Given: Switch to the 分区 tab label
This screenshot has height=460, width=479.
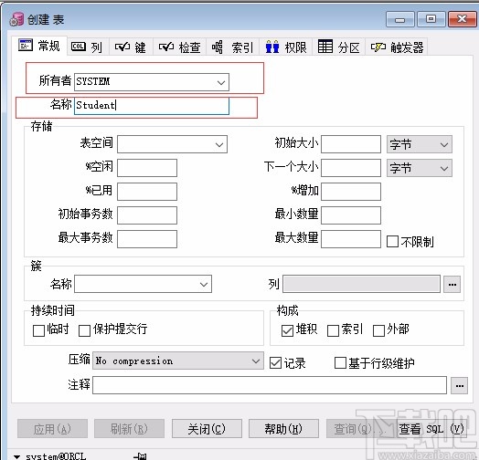Looking at the screenshot, I should coord(348,47).
